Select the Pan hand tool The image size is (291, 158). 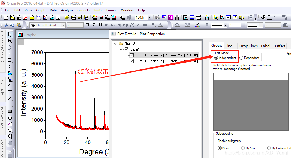click(x=10, y=117)
